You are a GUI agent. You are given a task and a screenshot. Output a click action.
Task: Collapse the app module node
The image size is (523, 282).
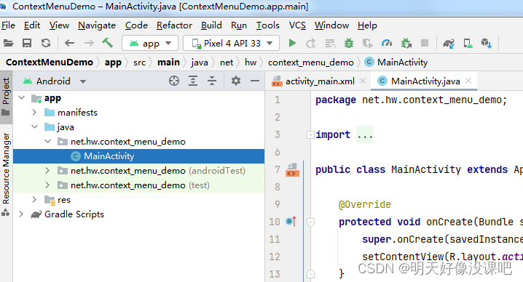(22, 98)
